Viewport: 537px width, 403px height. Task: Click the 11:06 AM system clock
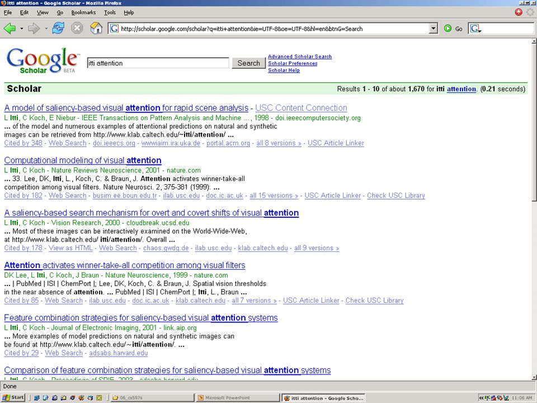[x=522, y=398]
